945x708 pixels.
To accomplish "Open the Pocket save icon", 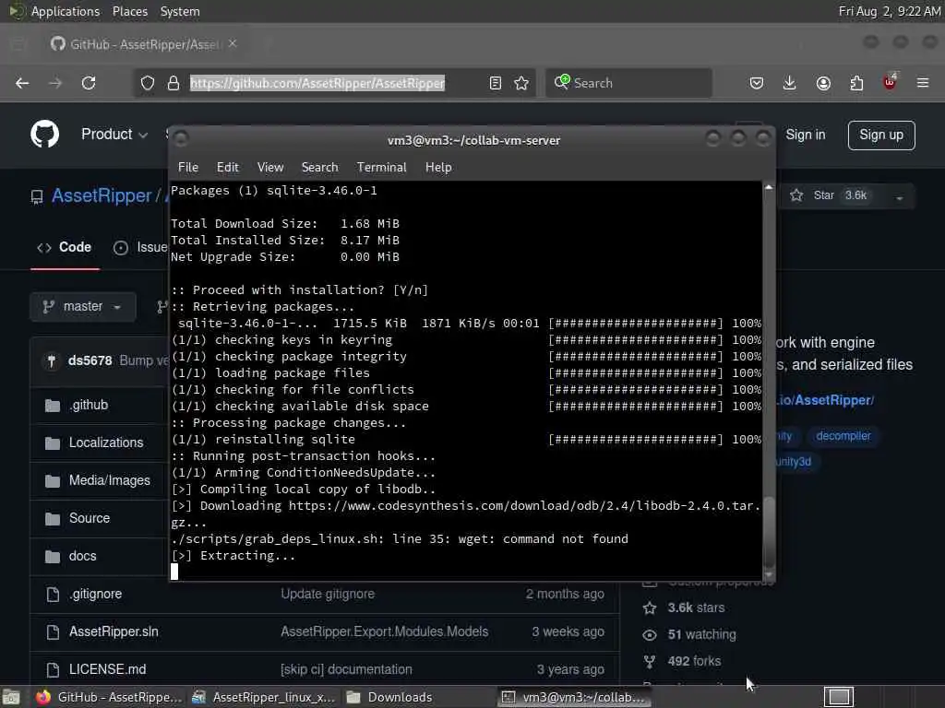I will pyautogui.click(x=757, y=83).
